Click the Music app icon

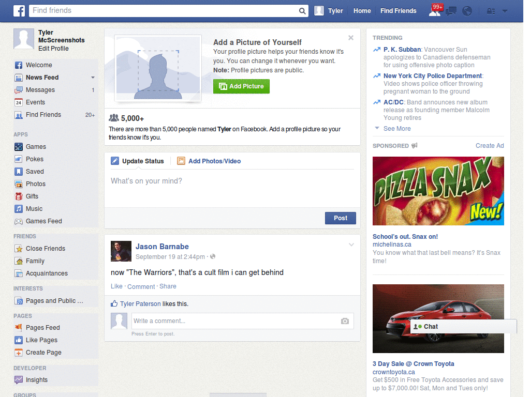(19, 209)
